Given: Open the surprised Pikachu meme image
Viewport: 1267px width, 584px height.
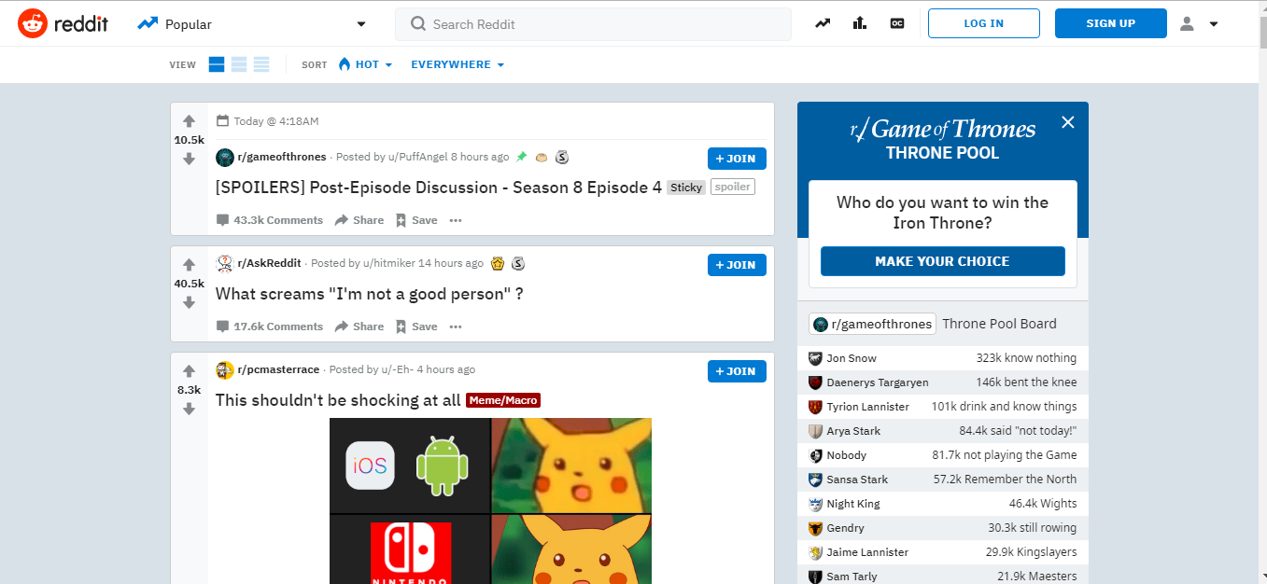Looking at the screenshot, I should point(490,501).
